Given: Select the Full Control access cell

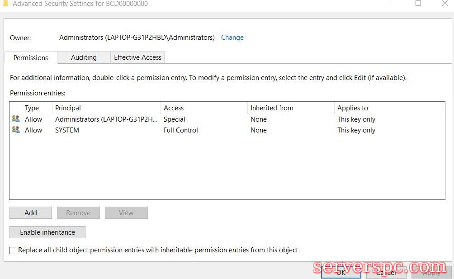Looking at the screenshot, I should coord(181,130).
